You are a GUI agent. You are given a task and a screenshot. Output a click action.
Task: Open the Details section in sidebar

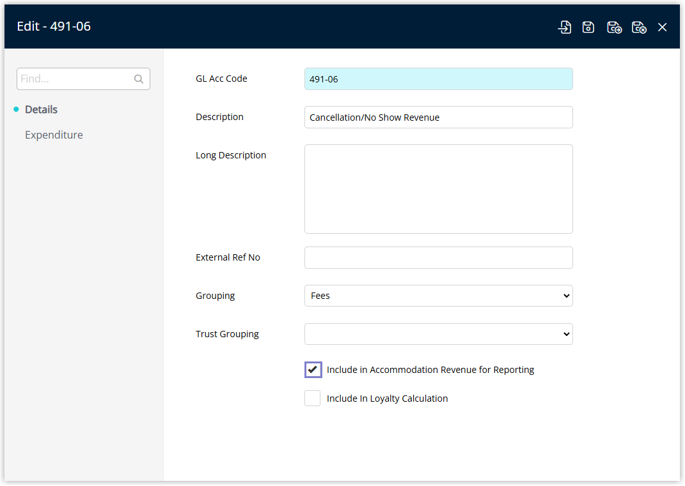pyautogui.click(x=41, y=109)
